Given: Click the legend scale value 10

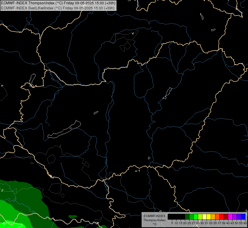Looking at the screenshot, I should point(176,223).
